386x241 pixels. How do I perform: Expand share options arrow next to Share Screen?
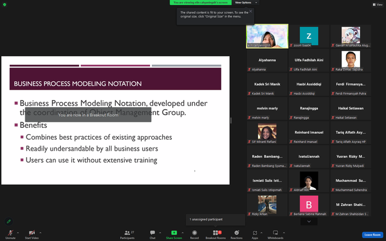182,233
